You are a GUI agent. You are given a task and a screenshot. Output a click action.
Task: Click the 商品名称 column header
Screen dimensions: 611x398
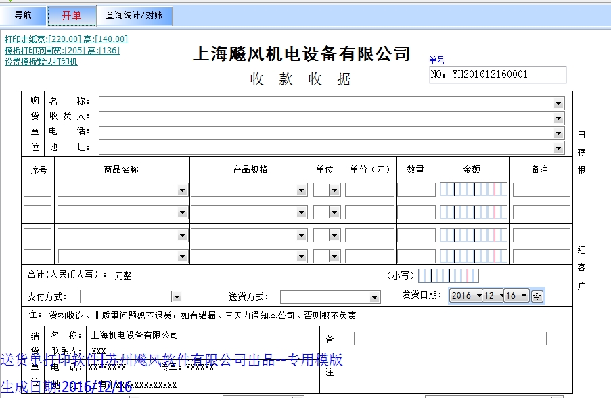tap(121, 169)
